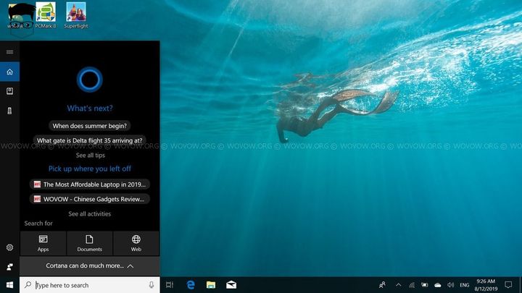The width and height of the screenshot is (522, 293).
Task: Choose 'When does summer begin?' suggestion
Action: 90,125
